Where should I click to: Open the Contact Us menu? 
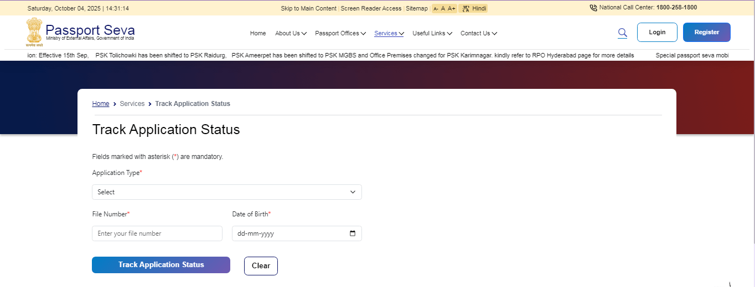(x=478, y=34)
